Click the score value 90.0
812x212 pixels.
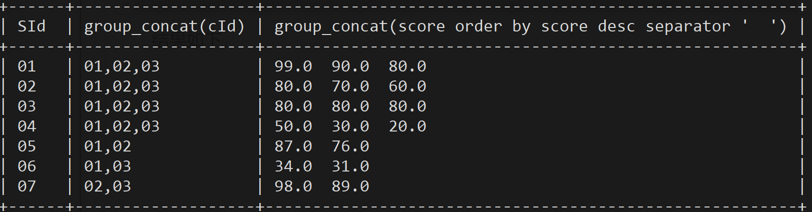350,66
